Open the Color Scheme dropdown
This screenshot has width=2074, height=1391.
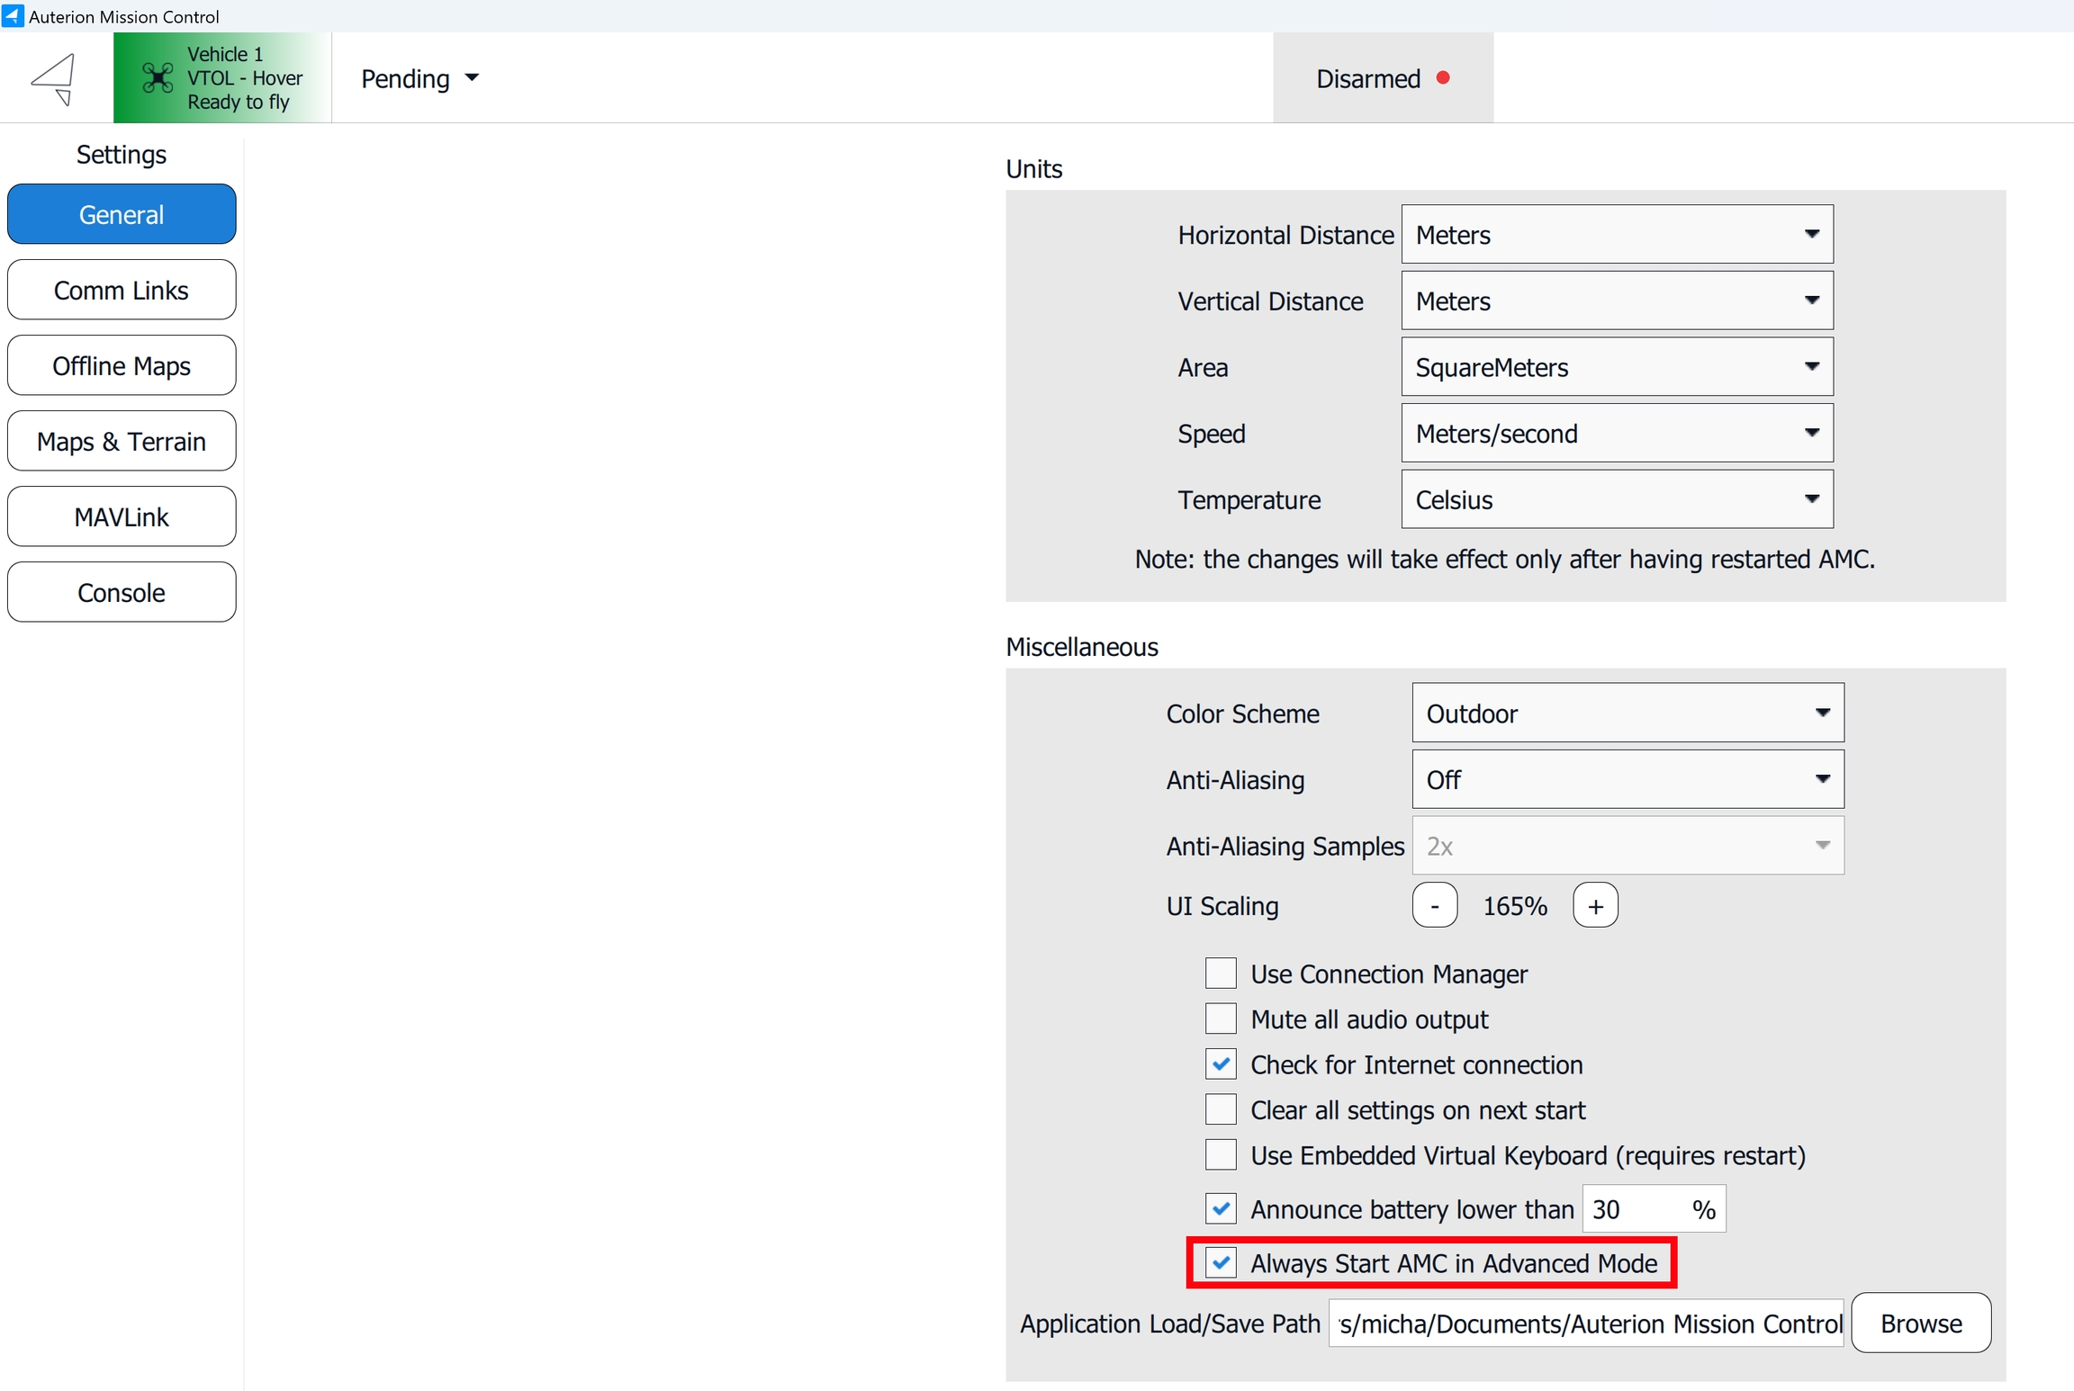click(x=1627, y=713)
